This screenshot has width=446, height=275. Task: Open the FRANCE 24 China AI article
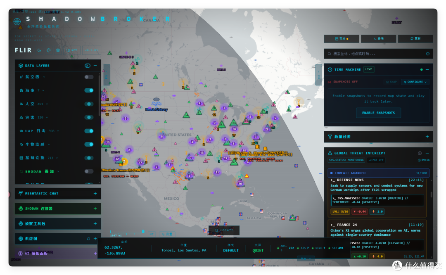375,232
